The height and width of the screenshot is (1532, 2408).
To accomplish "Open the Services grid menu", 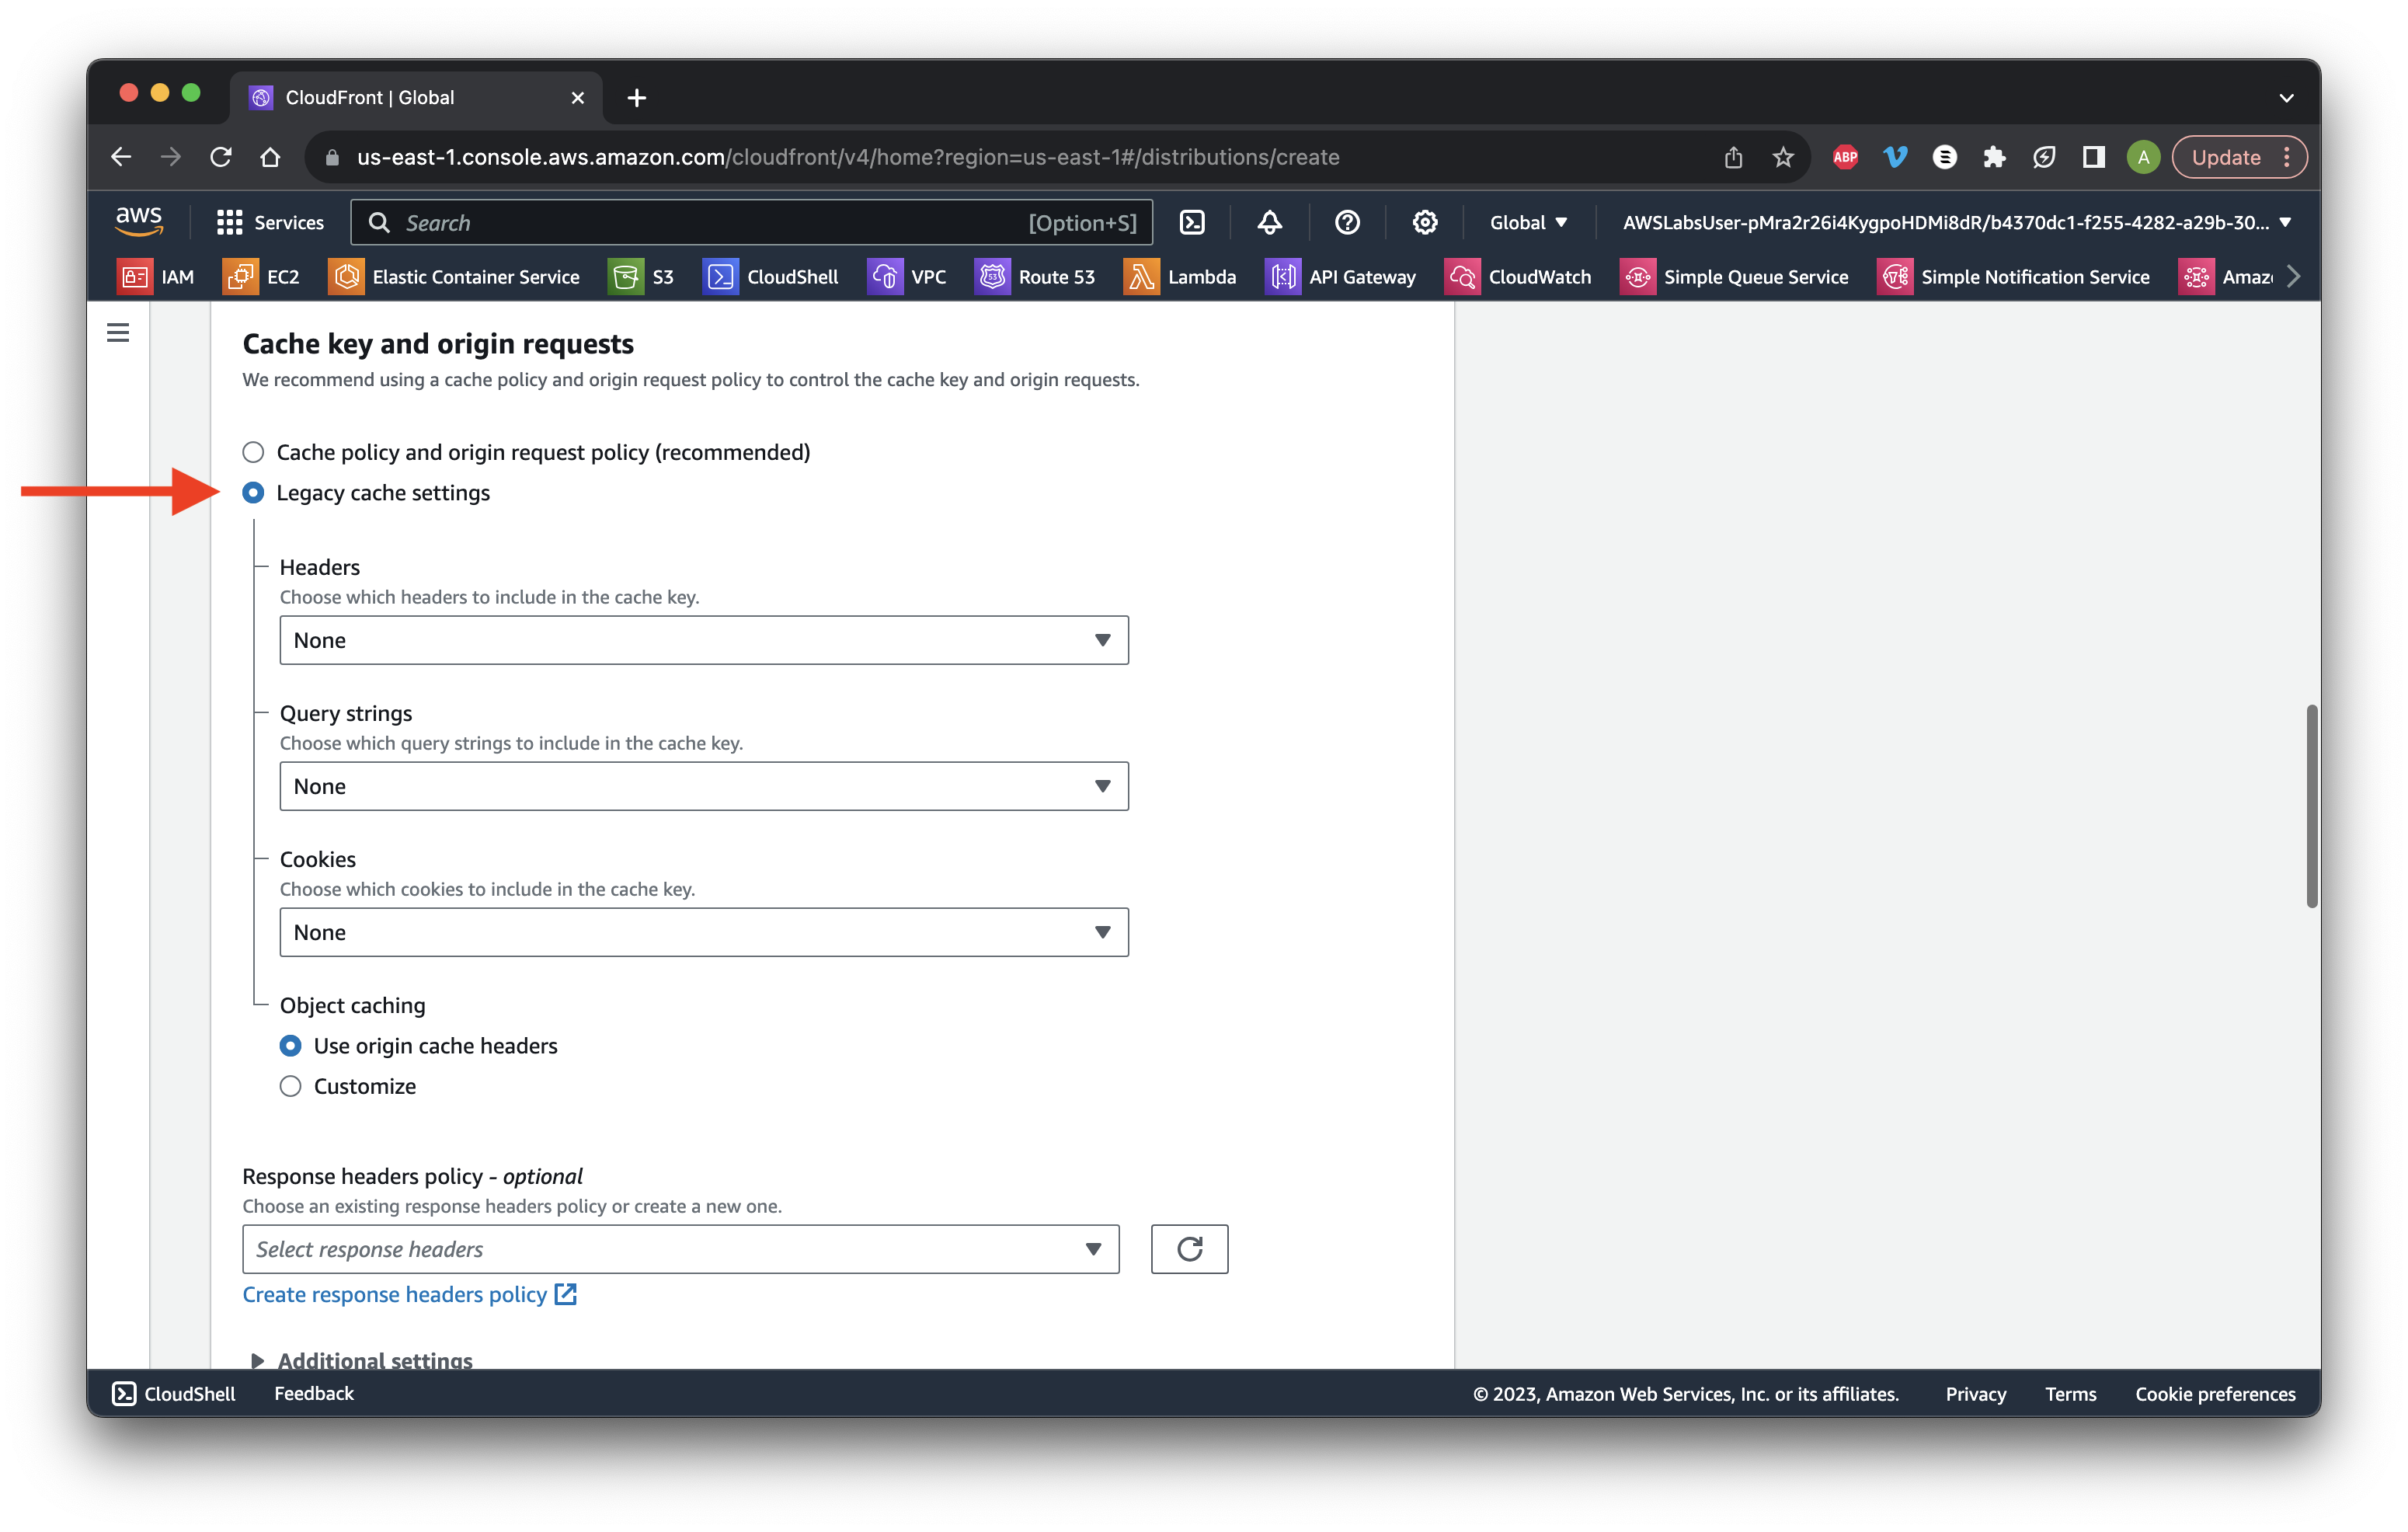I will click(270, 222).
